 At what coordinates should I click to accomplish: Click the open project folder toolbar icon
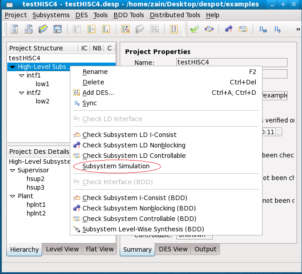[43, 29]
